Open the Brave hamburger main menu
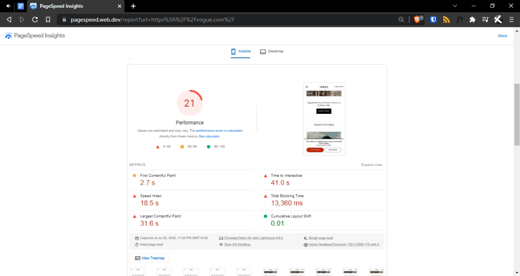Screen dimensions: 520x276 [x=511, y=19]
